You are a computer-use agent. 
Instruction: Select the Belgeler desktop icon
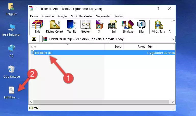(x=11, y=9)
